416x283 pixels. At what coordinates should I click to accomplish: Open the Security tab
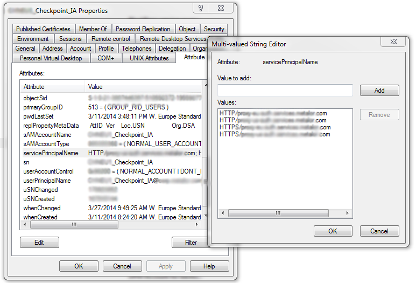[x=214, y=29]
